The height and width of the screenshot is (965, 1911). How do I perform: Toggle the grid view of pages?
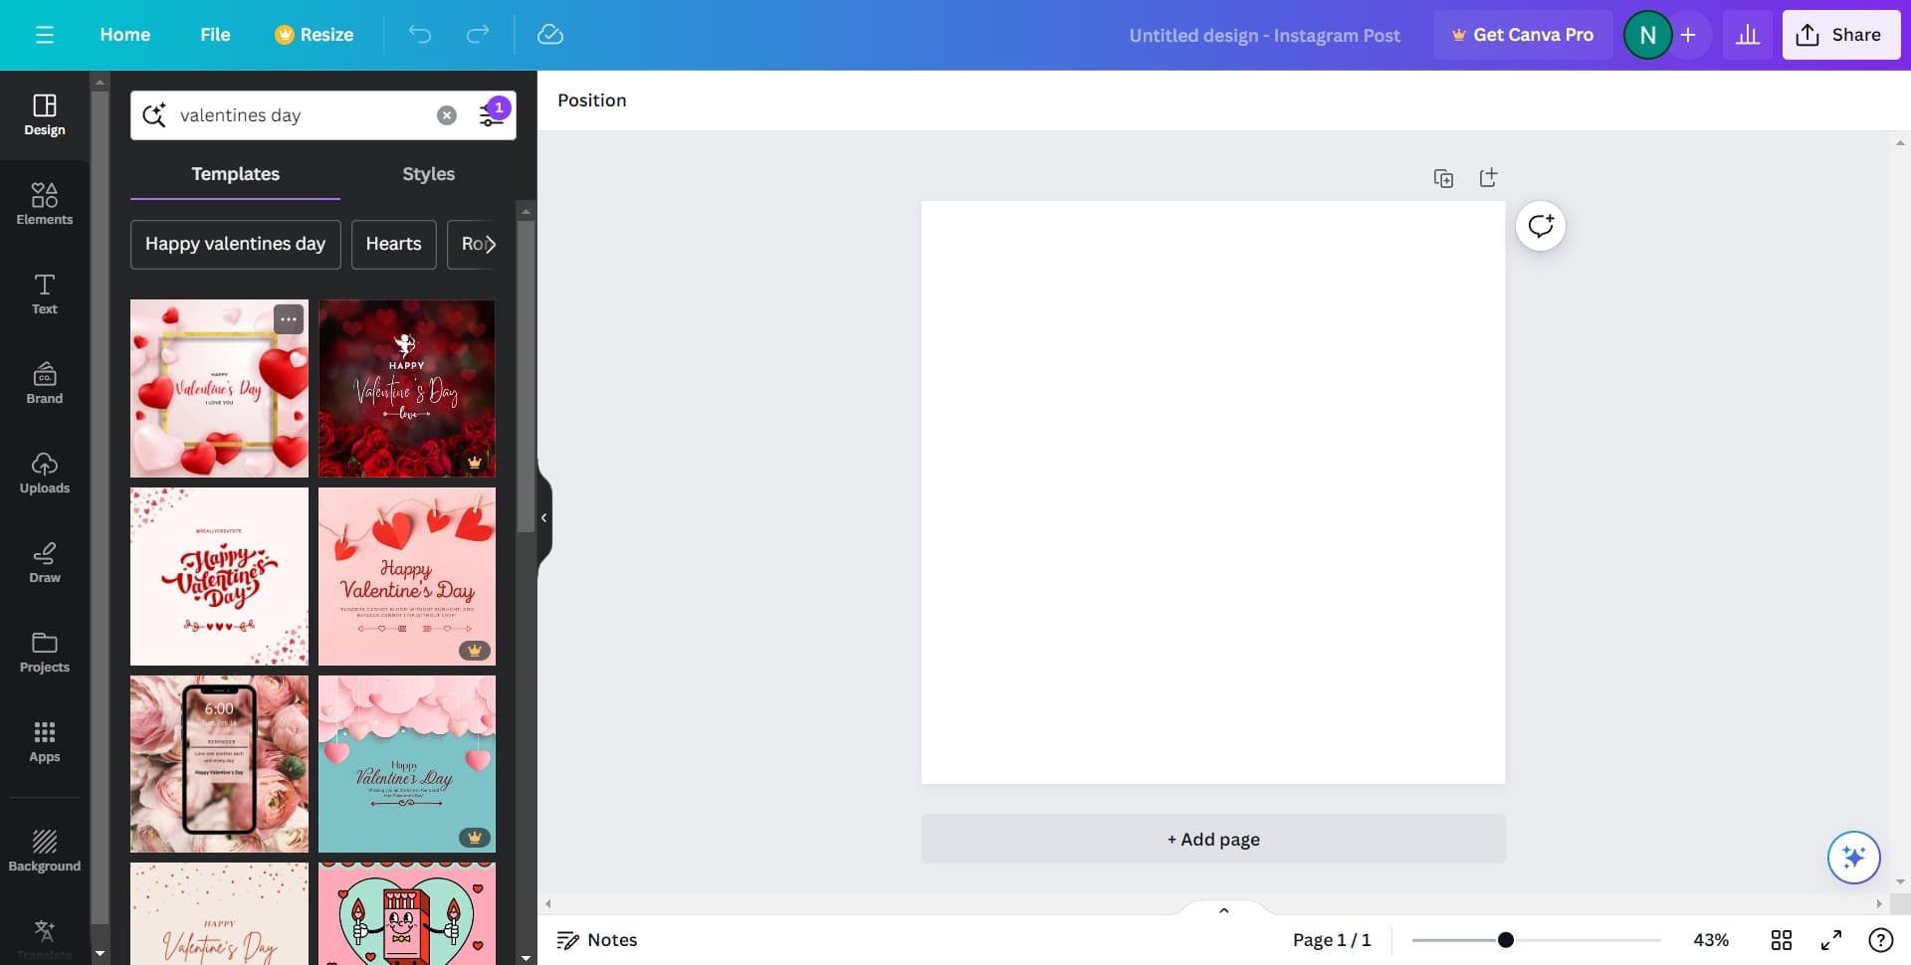point(1782,940)
